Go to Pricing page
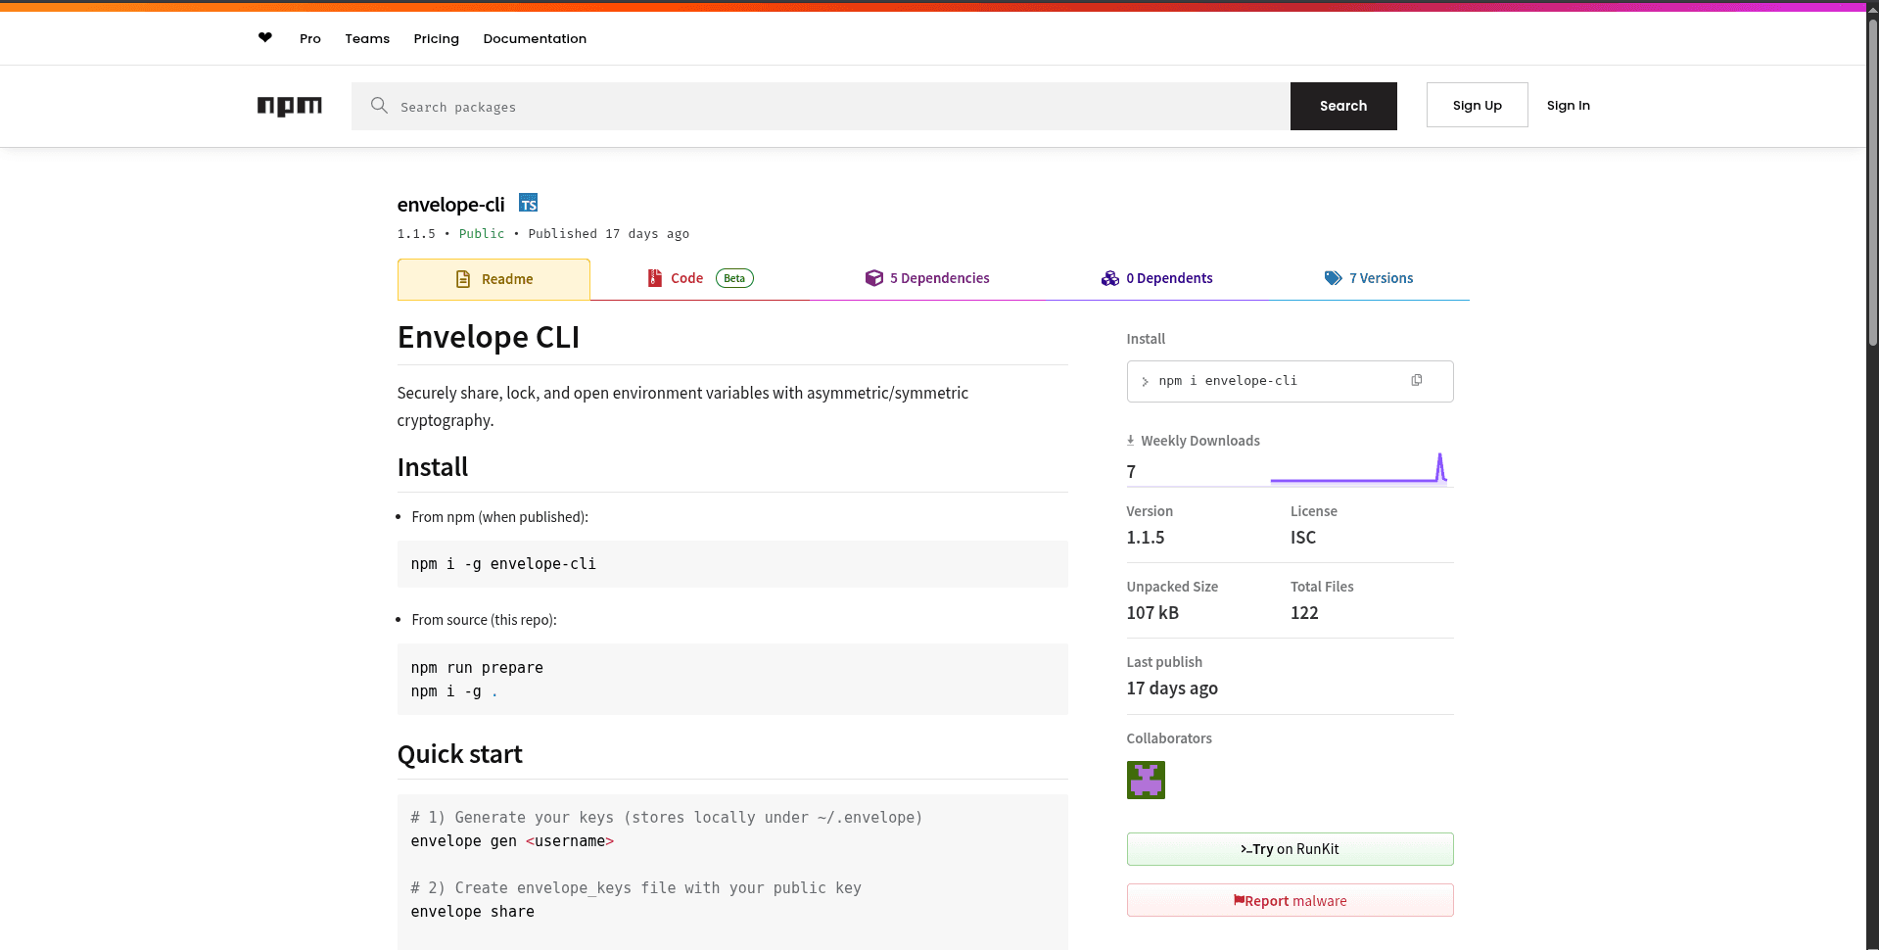Viewport: 1879px width, 950px height. 437,38
